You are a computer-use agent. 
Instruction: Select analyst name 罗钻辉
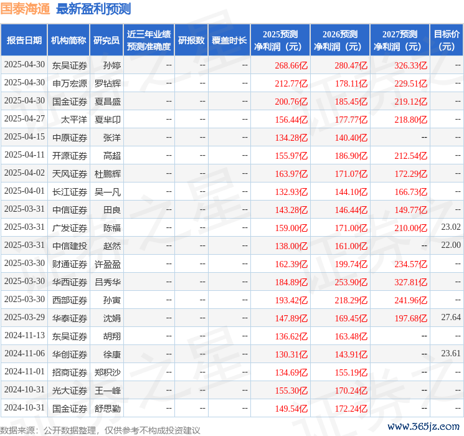coord(107,83)
